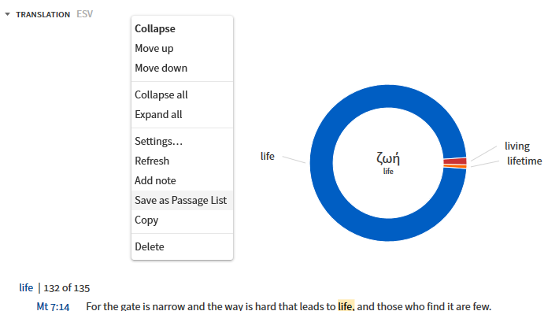Collapse the Translation section triangle
The width and height of the screenshot is (559, 311).
click(x=8, y=14)
